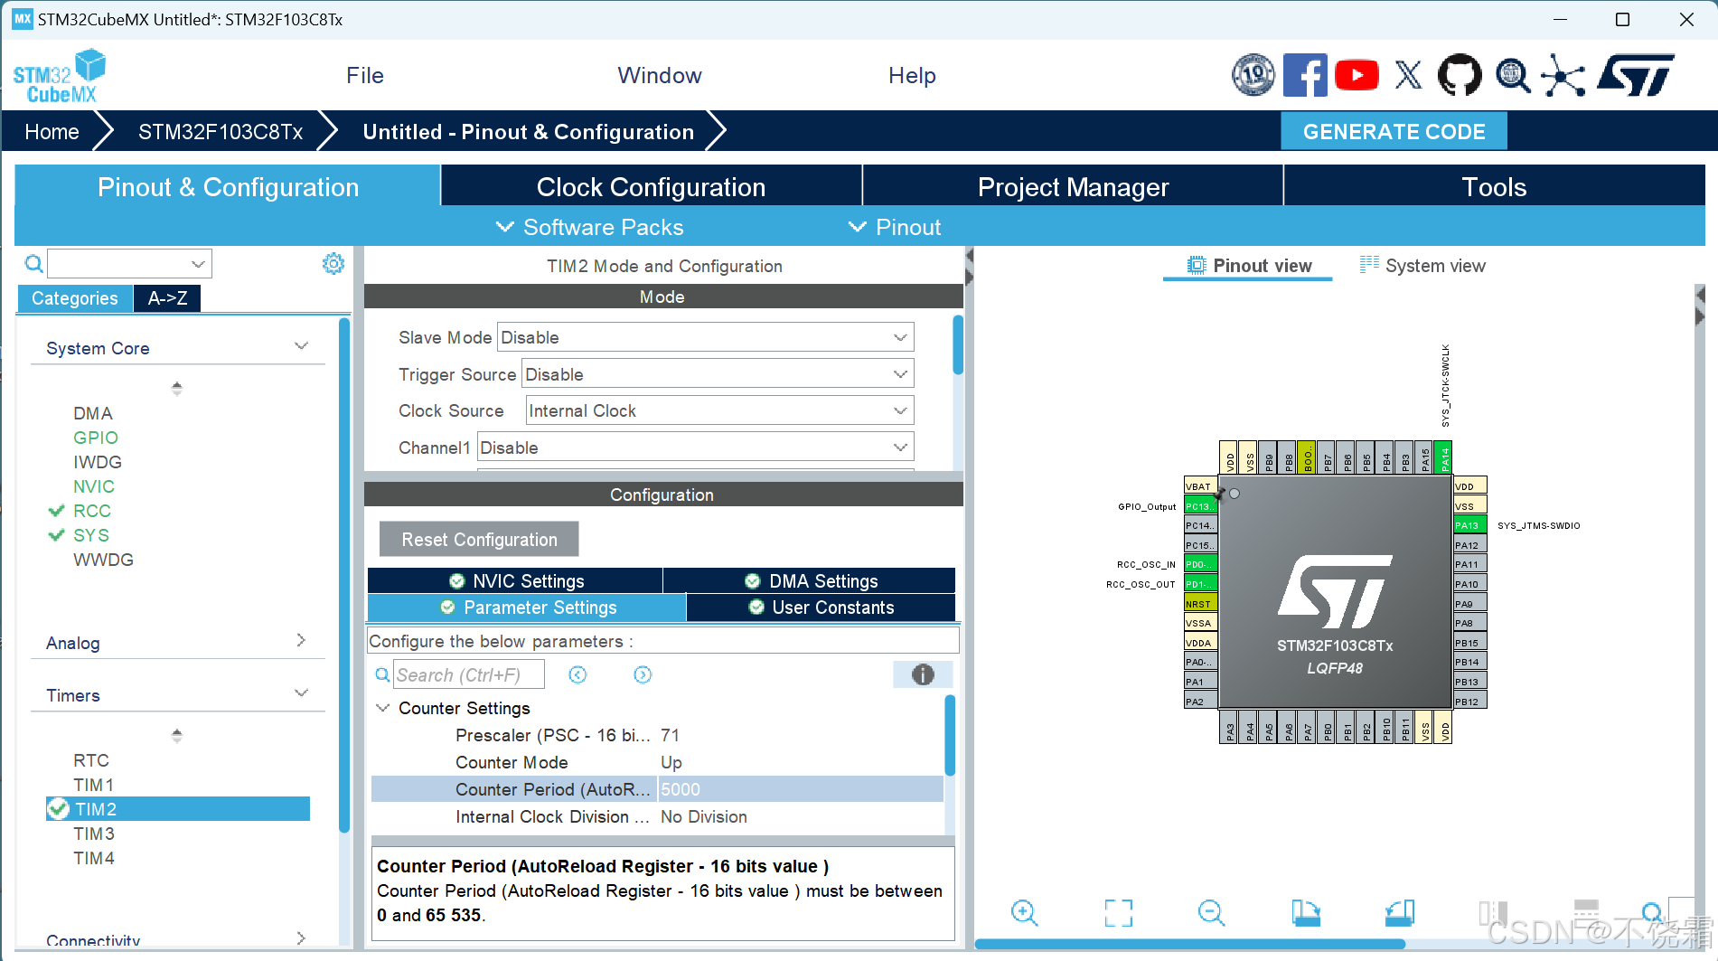Click the parameter search magnifier icon
1718x961 pixels.
click(x=382, y=674)
